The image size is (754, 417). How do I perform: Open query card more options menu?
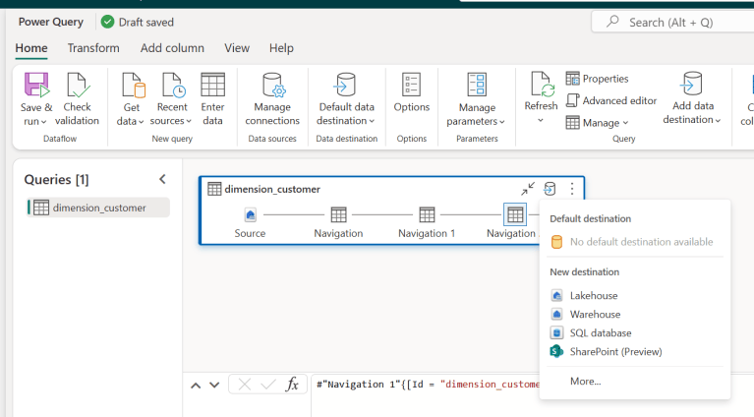point(572,189)
